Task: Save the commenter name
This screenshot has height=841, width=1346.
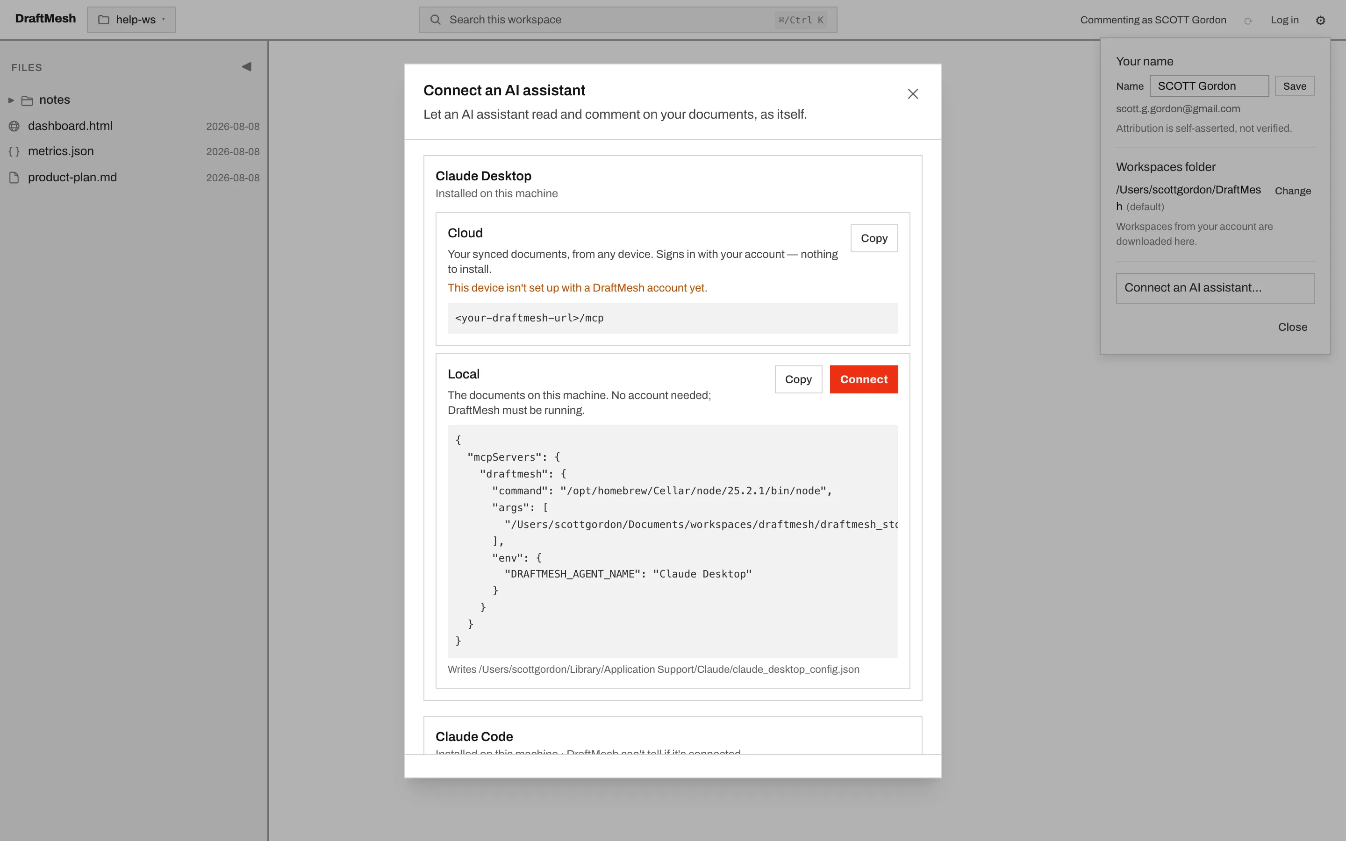Action: coord(1294,86)
